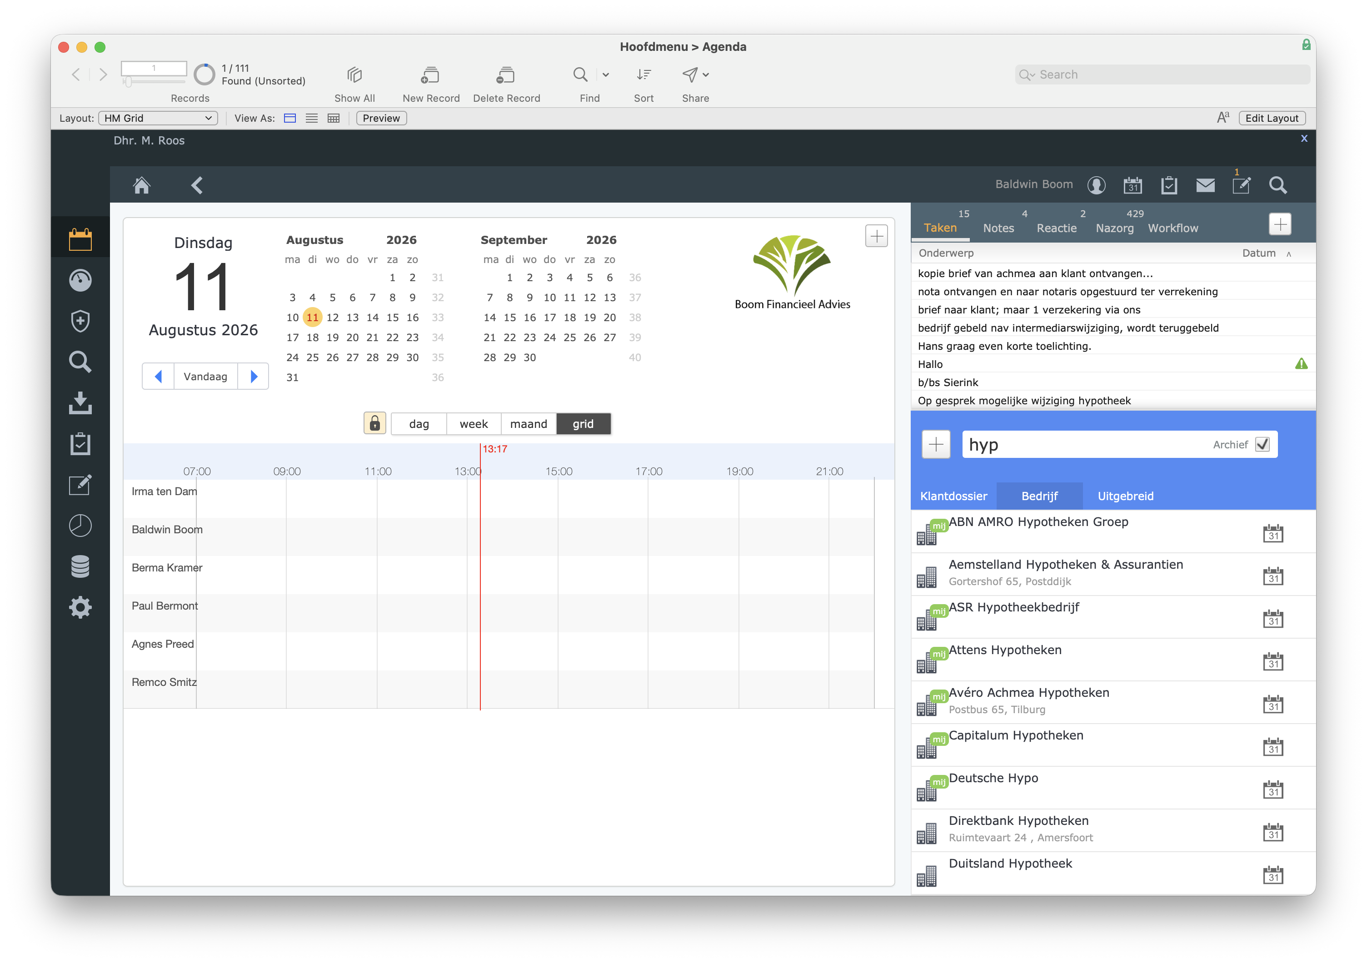Open the Layout HM Grid dropdown
The height and width of the screenshot is (963, 1367).
158,118
